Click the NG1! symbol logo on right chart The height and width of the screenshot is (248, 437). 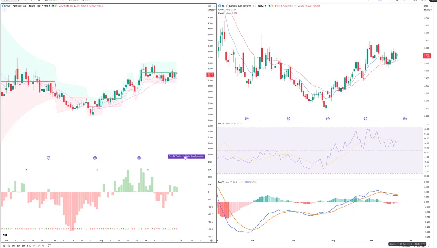(220, 6)
